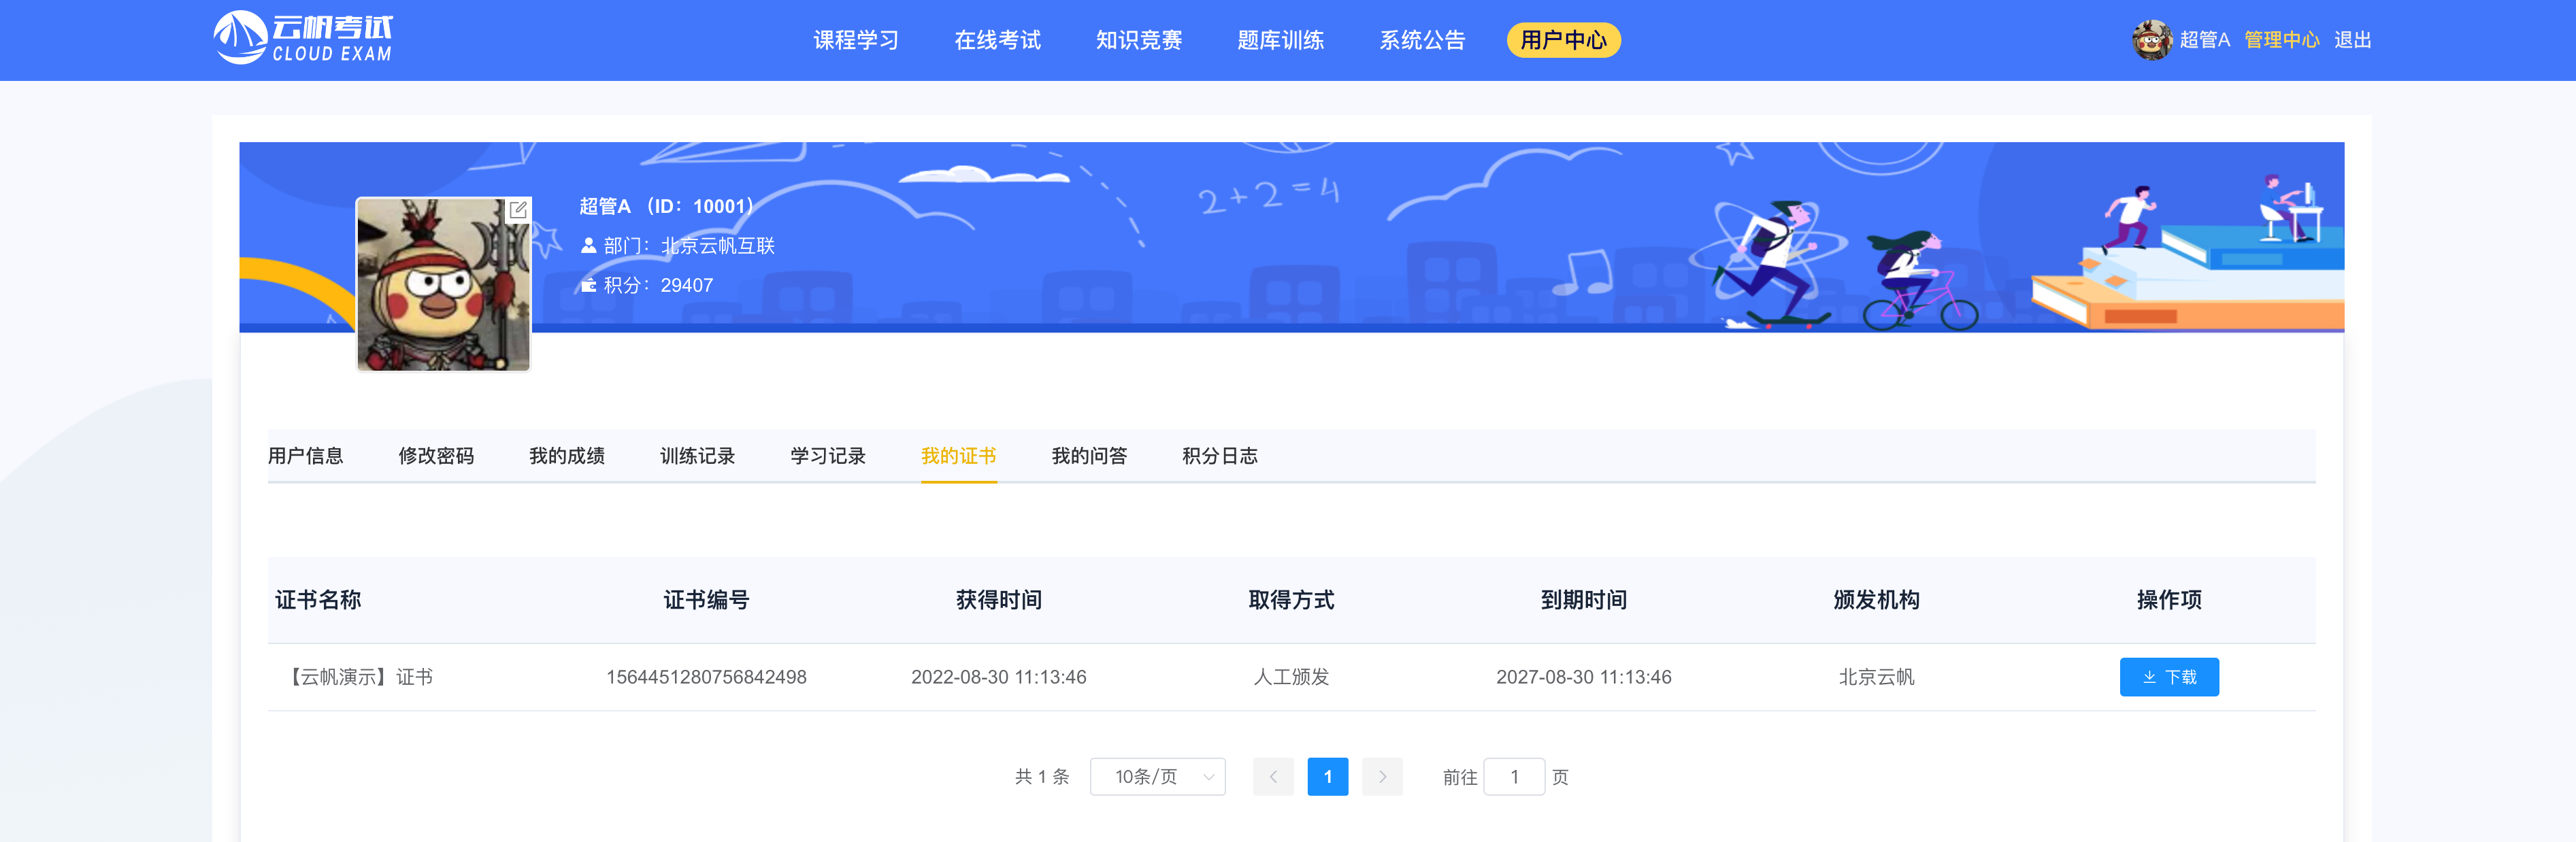Click certificate name 【云帆演示】证书
Image resolution: width=2576 pixels, height=842 pixels.
point(358,677)
